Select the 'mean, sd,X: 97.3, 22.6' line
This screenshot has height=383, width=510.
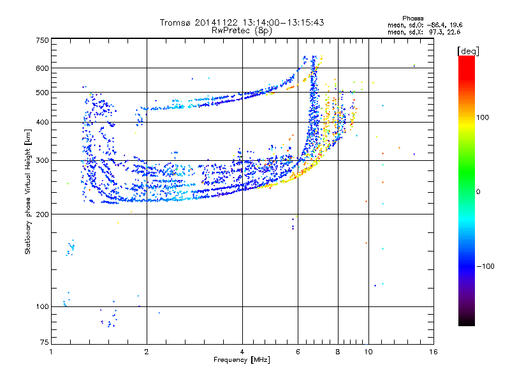click(x=424, y=32)
